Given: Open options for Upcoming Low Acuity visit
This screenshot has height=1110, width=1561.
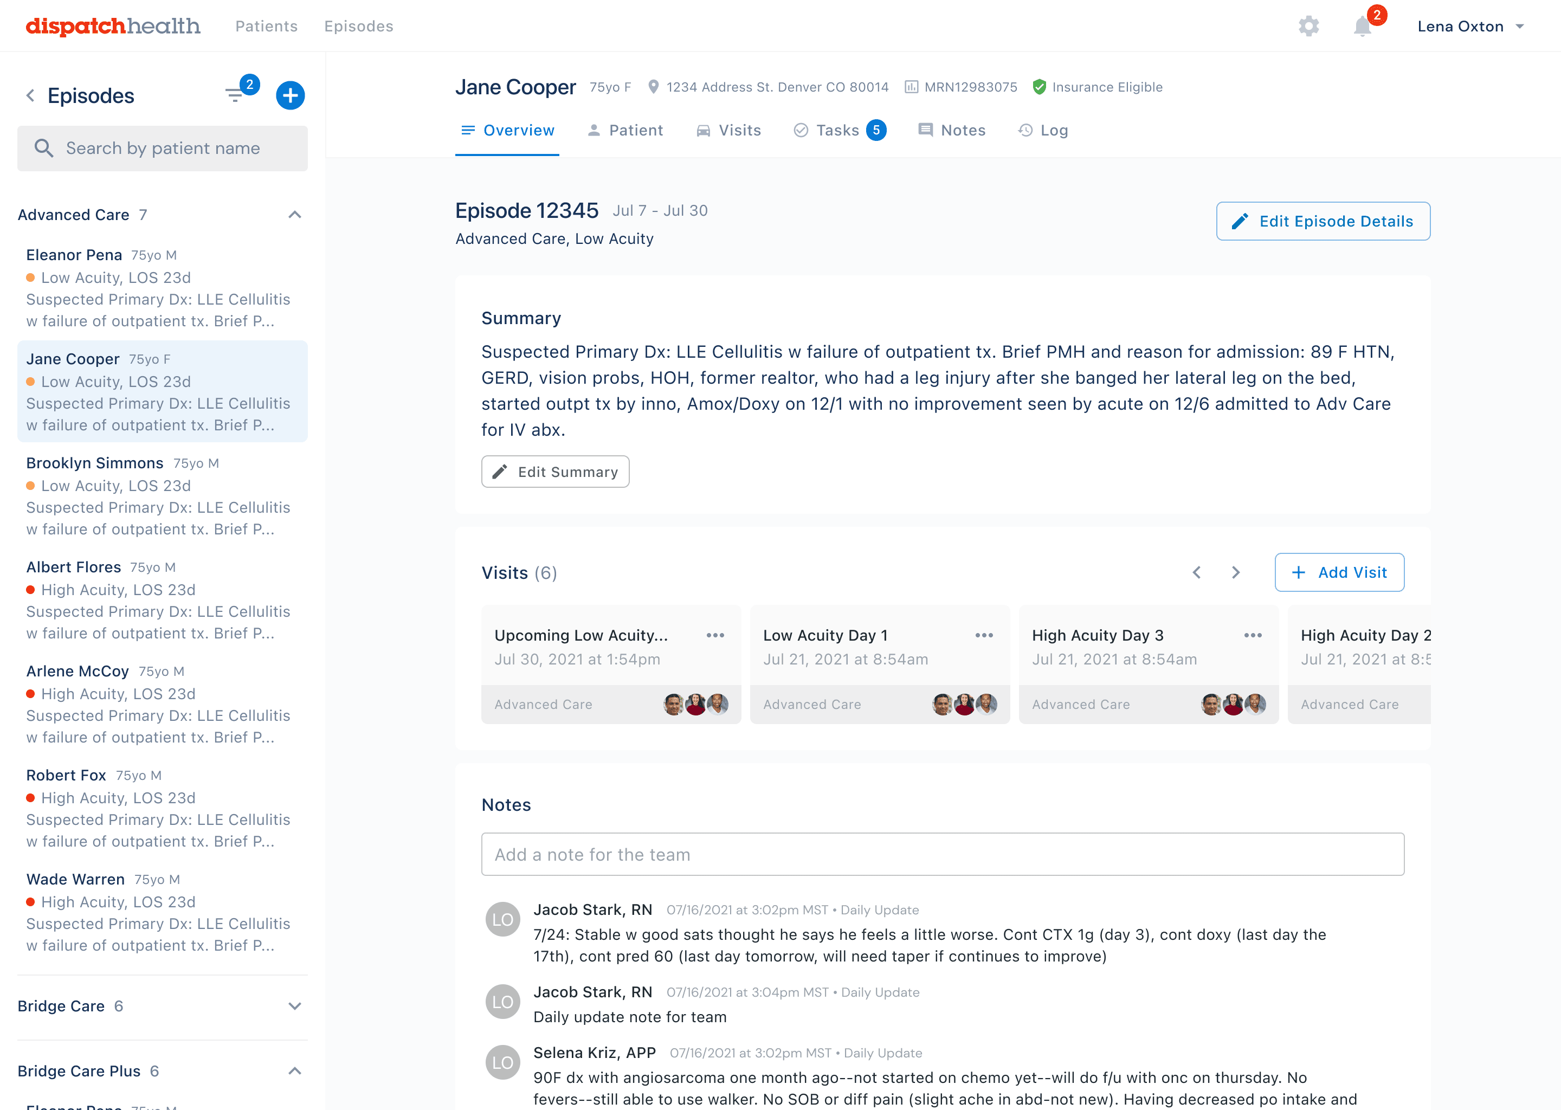Looking at the screenshot, I should [x=715, y=635].
